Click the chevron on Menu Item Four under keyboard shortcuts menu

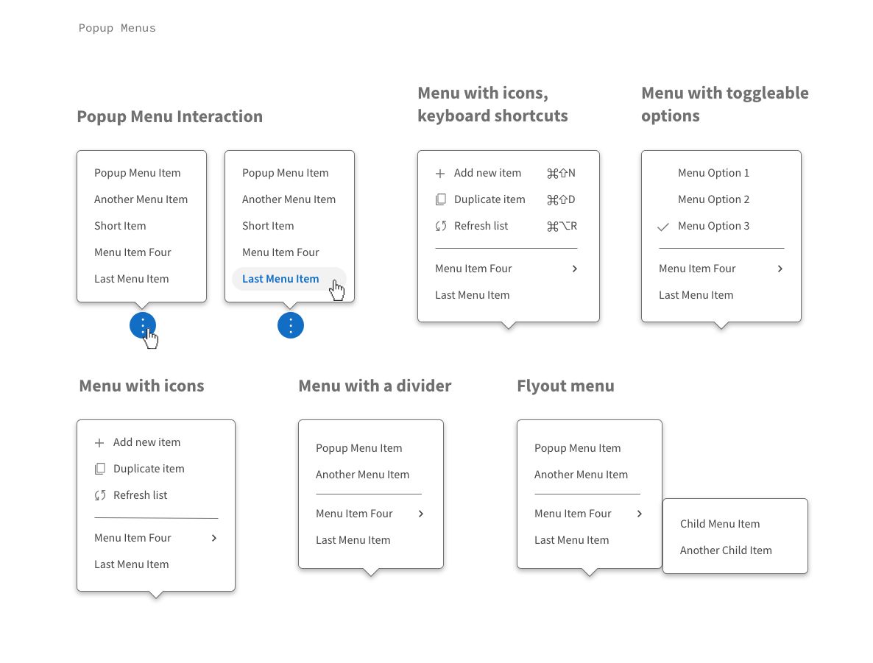coord(575,269)
